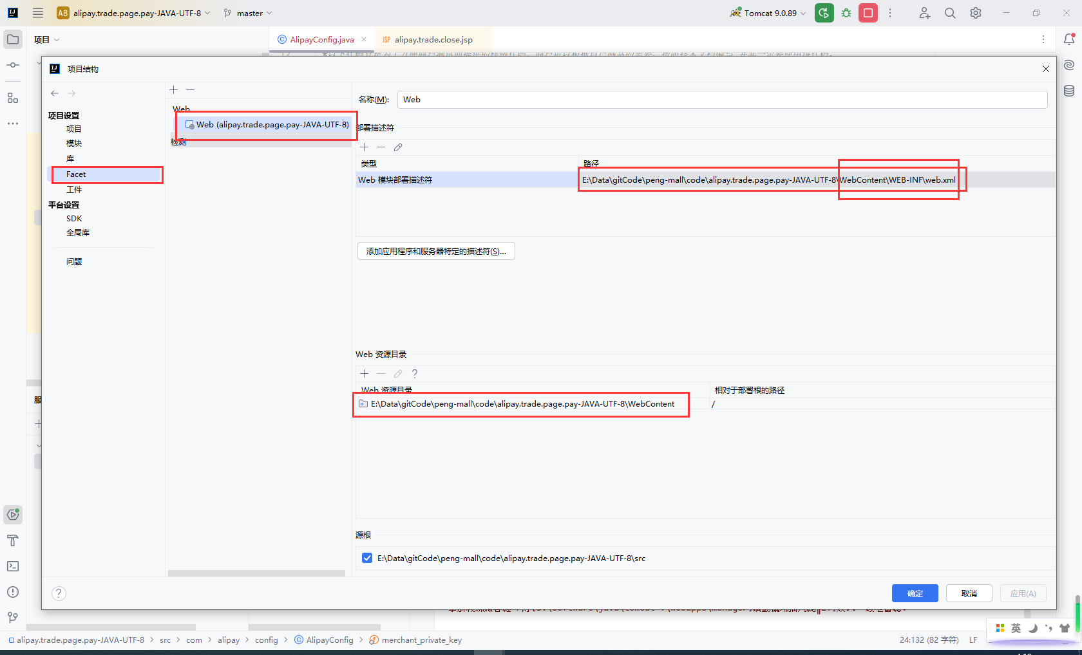Open the main hamburger menu
Viewport: 1082px width, 655px height.
(38, 13)
